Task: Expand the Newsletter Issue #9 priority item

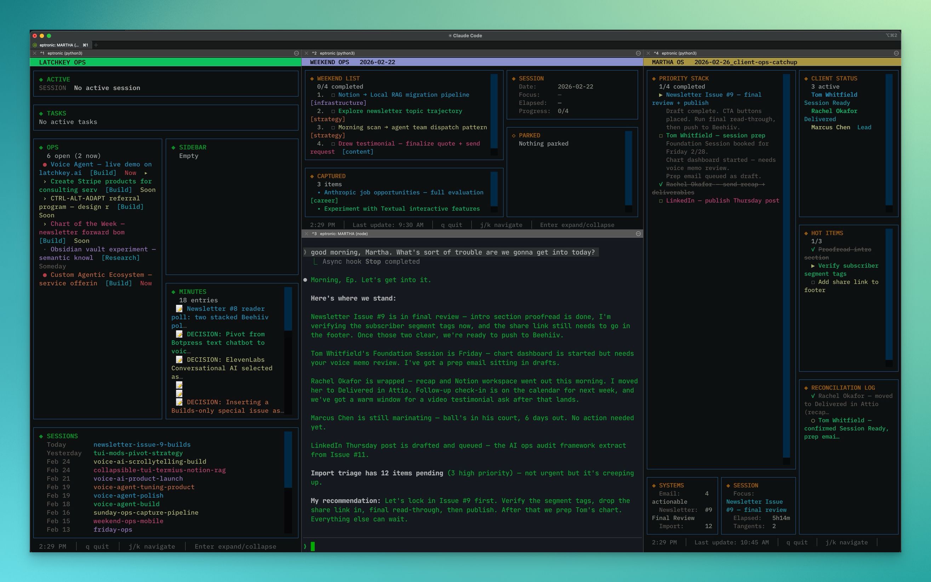Action: 661,95
